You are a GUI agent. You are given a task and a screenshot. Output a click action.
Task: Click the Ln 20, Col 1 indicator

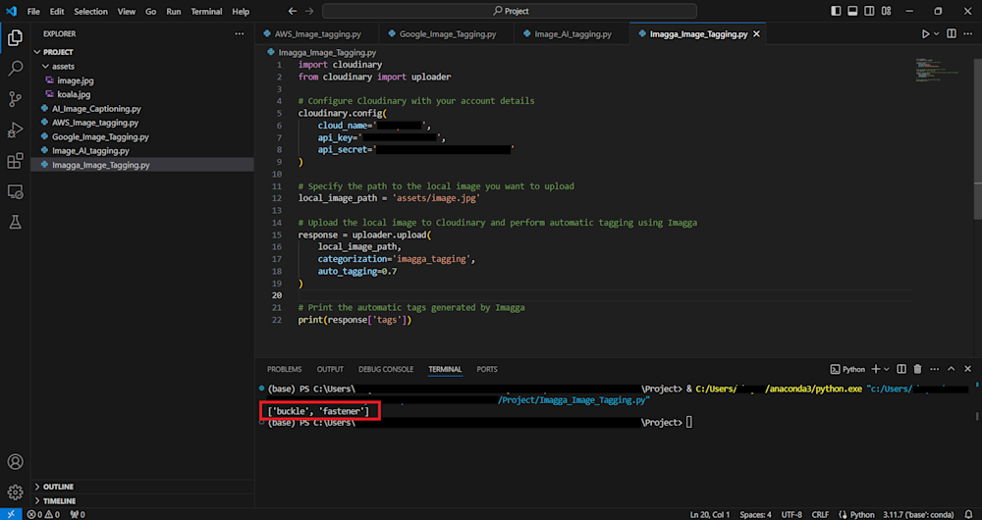pyautogui.click(x=710, y=514)
